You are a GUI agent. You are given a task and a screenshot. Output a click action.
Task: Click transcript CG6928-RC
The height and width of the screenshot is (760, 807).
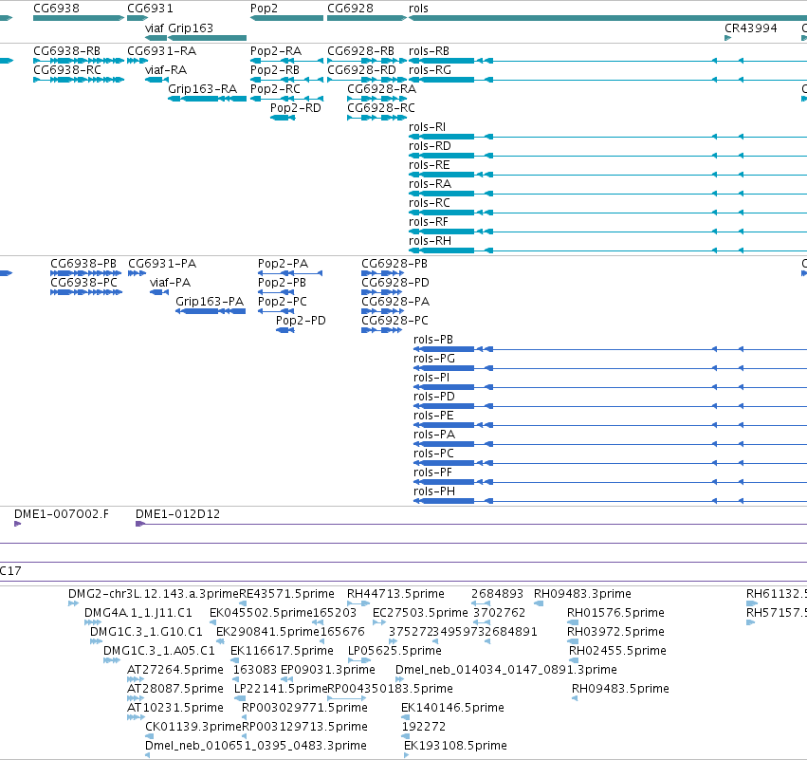(377, 118)
